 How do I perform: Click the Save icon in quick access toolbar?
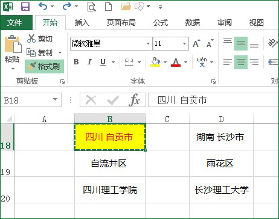25,7
